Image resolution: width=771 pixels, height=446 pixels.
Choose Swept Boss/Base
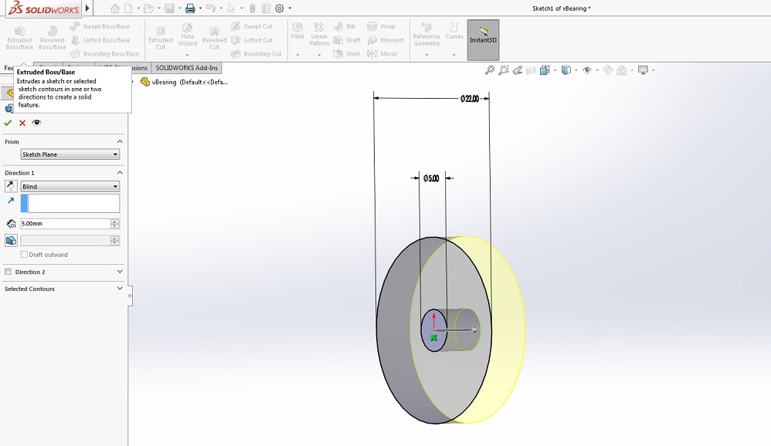coord(100,26)
